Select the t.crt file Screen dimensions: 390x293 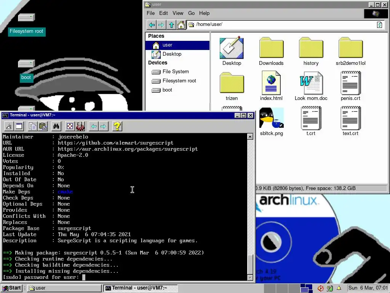(311, 121)
